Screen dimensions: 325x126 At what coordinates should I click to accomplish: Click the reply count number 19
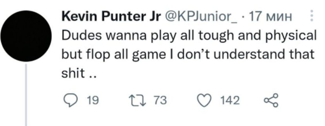coord(92,101)
